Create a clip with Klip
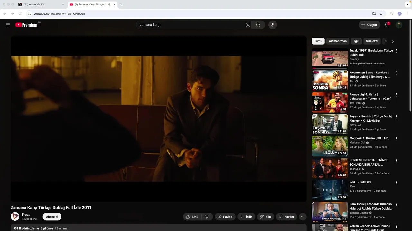The image size is (412, 231). tap(265, 217)
